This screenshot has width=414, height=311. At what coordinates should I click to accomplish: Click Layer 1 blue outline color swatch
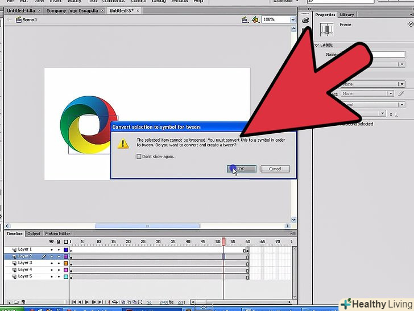tap(66, 249)
